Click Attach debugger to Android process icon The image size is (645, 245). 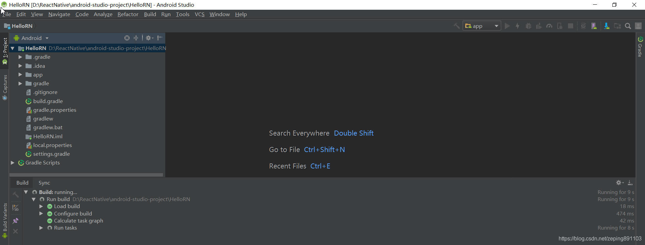tap(560, 26)
